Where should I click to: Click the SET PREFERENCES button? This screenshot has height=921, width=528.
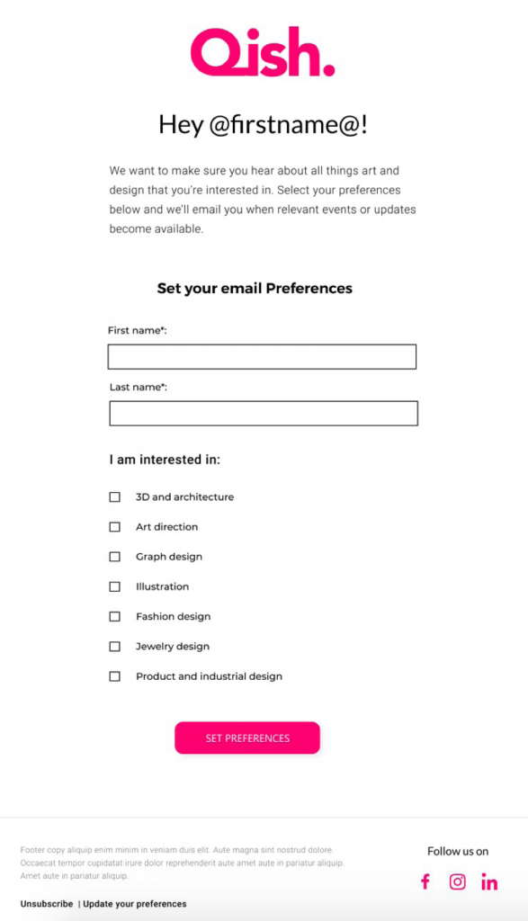(247, 738)
